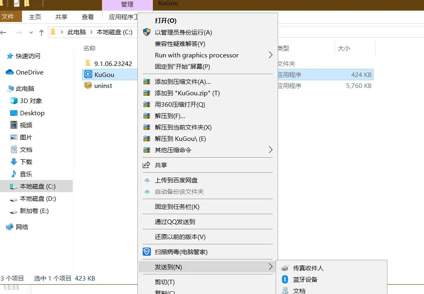Click the archive icon next to 添加到 "KuGou.zip"
Image resolution: width=424 pixels, height=294 pixels.
tap(147, 93)
